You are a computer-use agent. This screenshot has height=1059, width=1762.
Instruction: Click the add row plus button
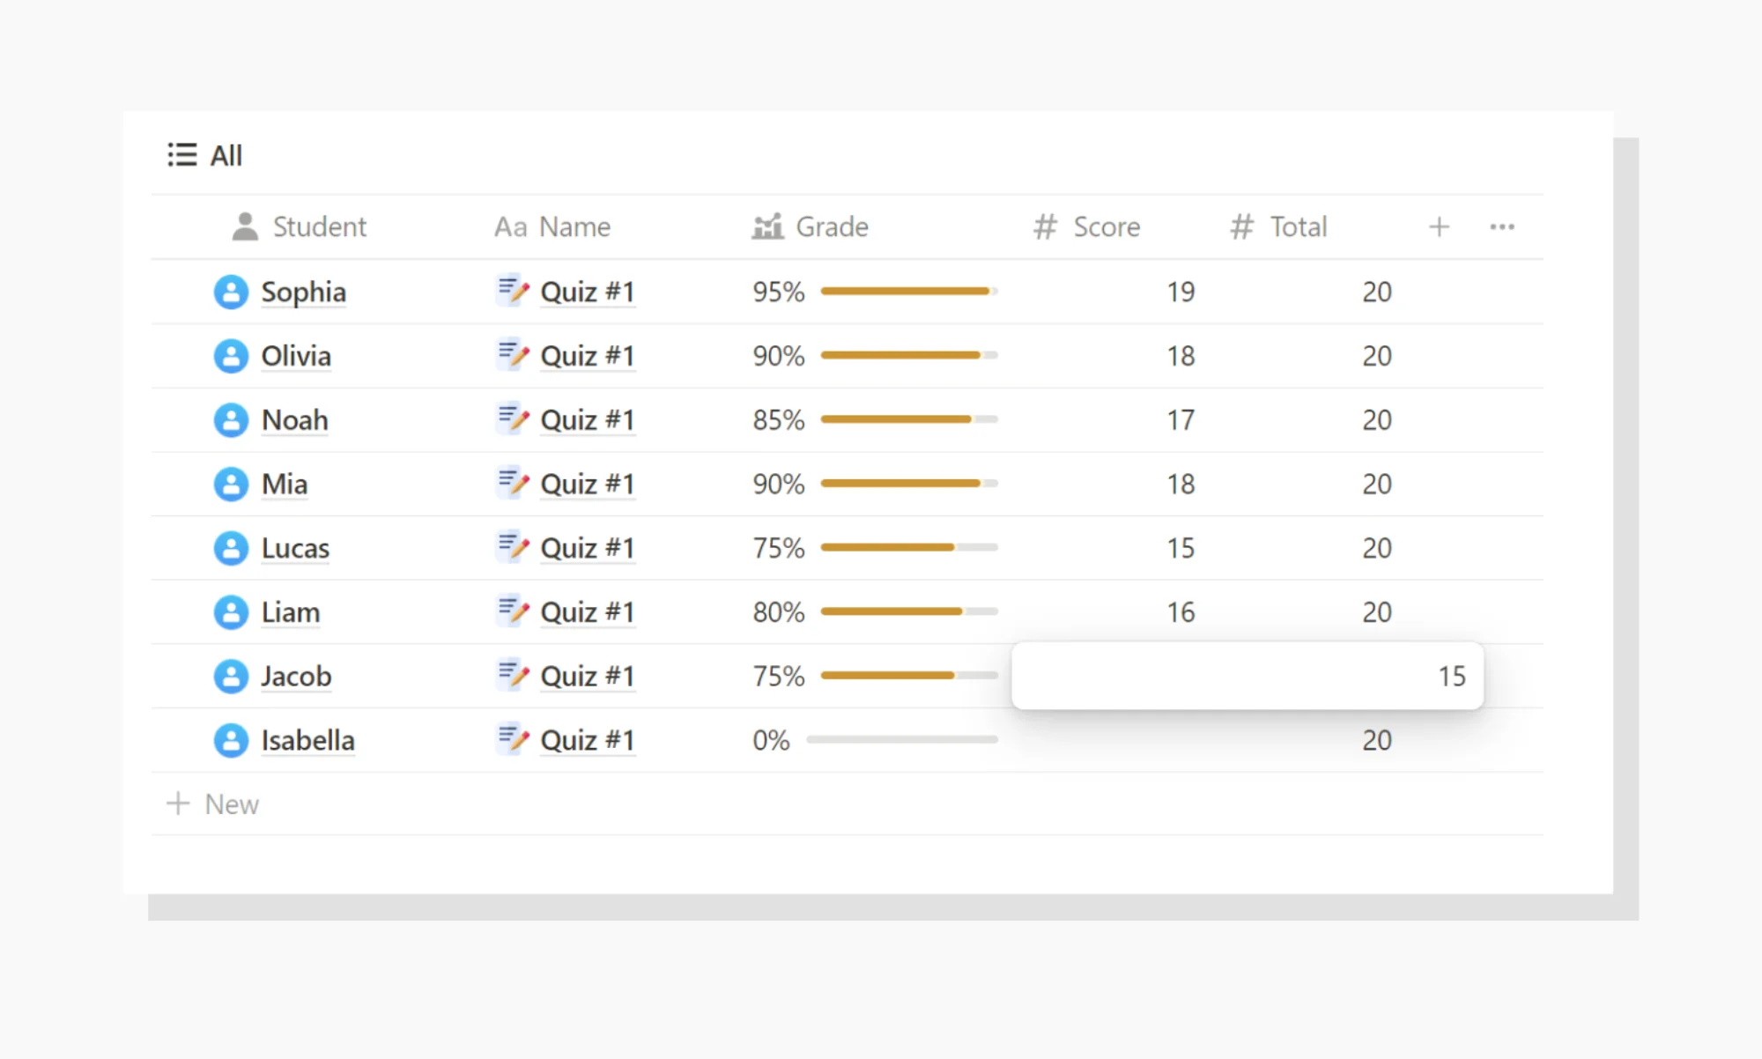(176, 804)
